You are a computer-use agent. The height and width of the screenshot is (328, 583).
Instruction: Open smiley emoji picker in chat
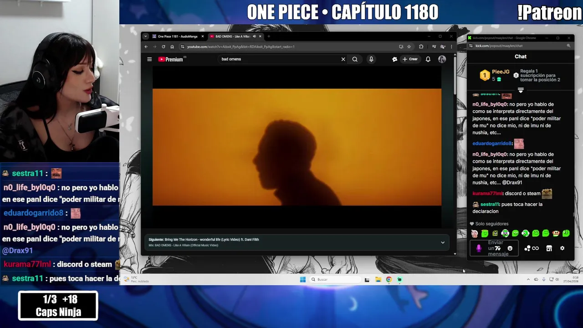[x=510, y=248]
